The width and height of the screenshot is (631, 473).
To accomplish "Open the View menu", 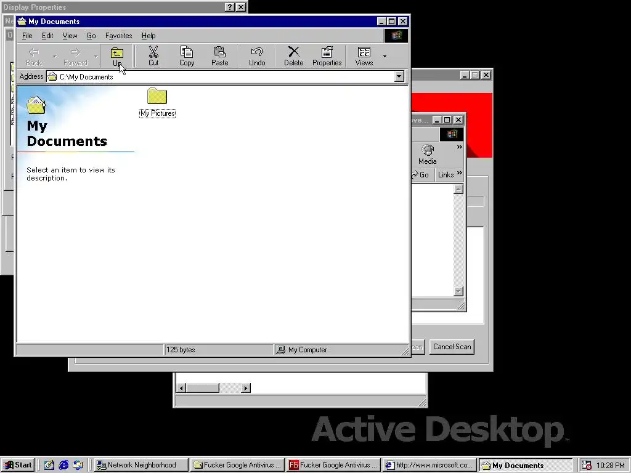I will click(70, 36).
